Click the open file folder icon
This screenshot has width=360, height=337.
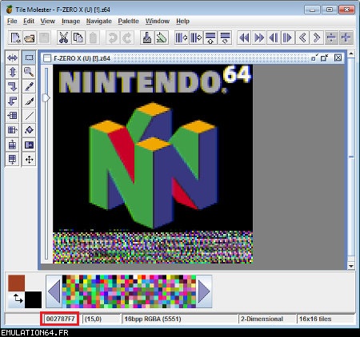click(30, 38)
